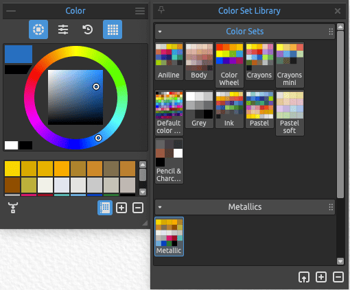Open the Color Sets group grip handle

click(331, 32)
